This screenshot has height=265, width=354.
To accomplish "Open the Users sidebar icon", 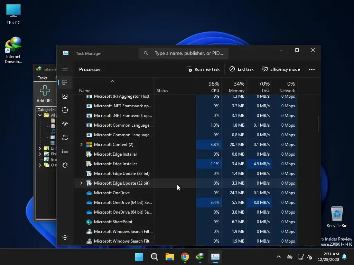I will coord(65,137).
